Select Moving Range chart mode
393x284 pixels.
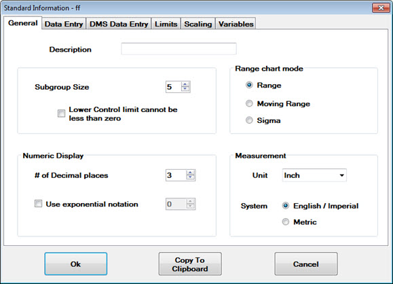pos(249,103)
